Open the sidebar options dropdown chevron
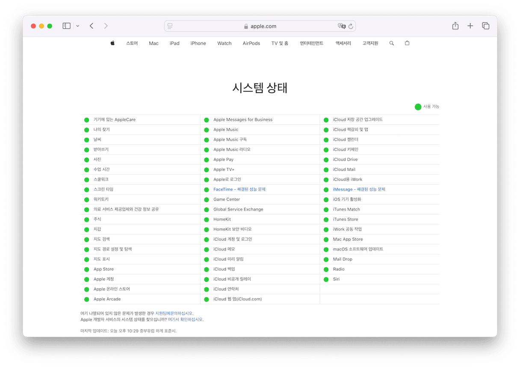Viewport: 520px width, 367px height. click(x=77, y=26)
